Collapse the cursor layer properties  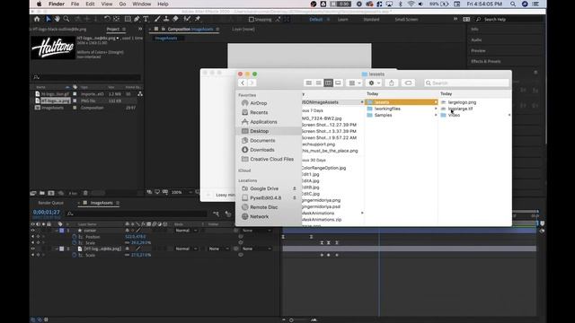[x=57, y=231]
